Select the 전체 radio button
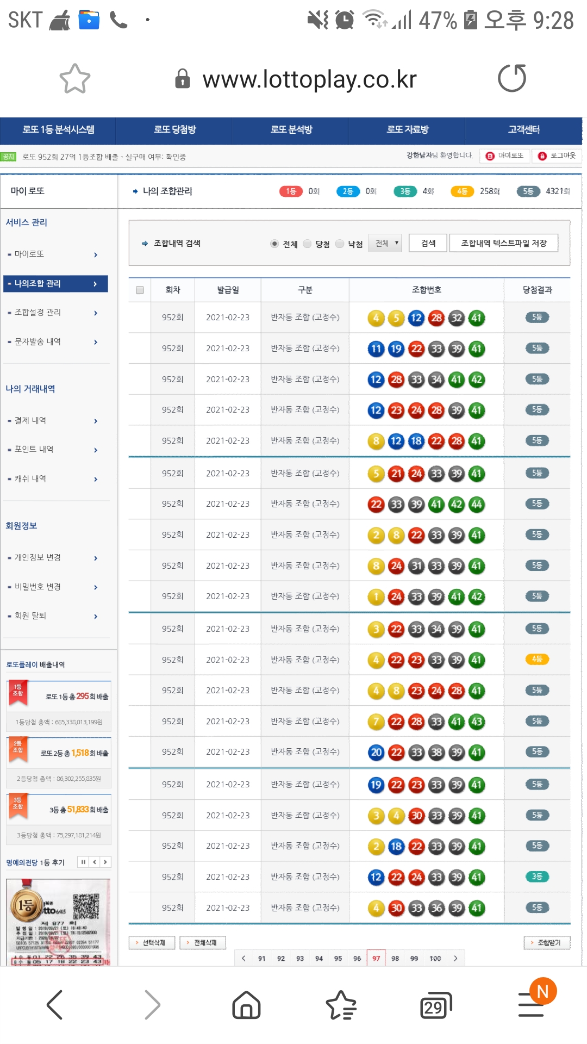587x1044 pixels. coord(274,244)
